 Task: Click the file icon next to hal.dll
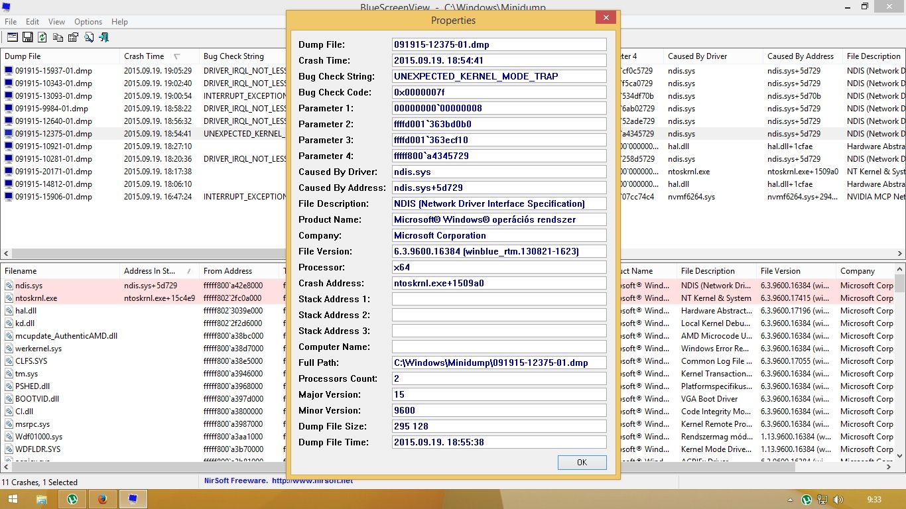[9, 311]
